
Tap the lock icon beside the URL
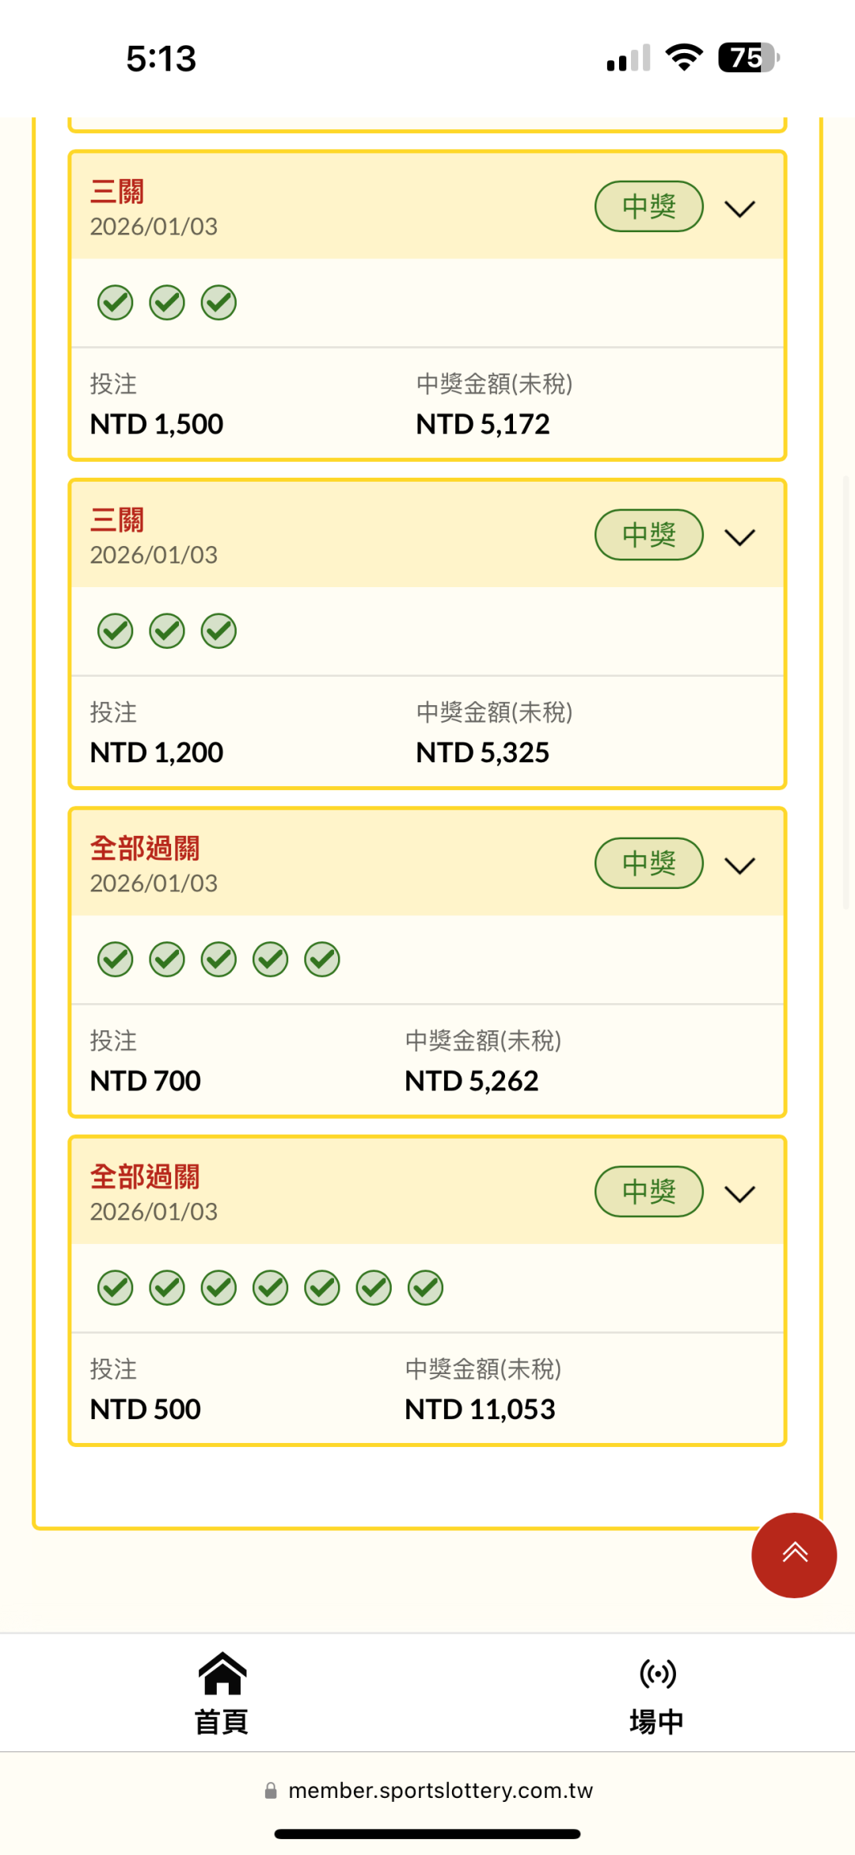pos(271,1791)
